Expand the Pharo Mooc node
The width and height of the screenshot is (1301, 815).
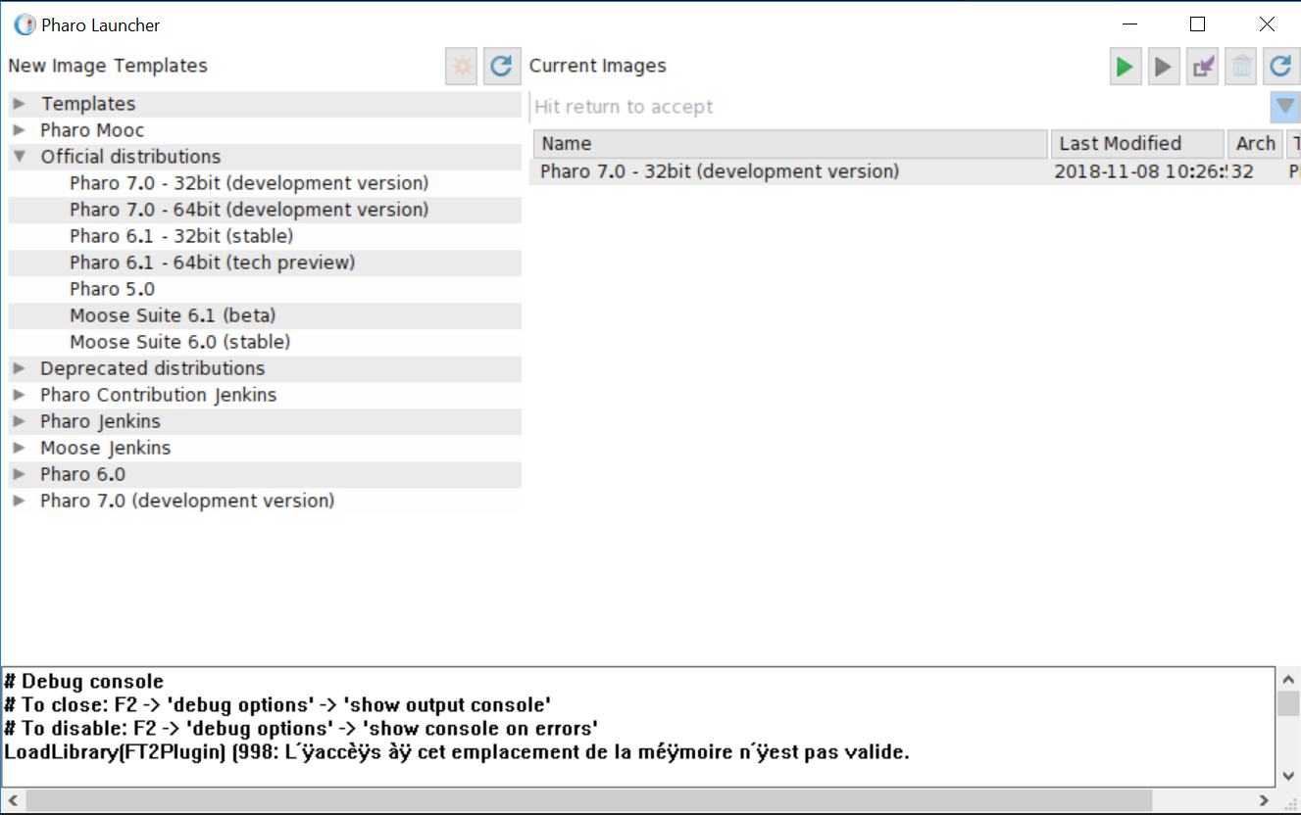[19, 130]
